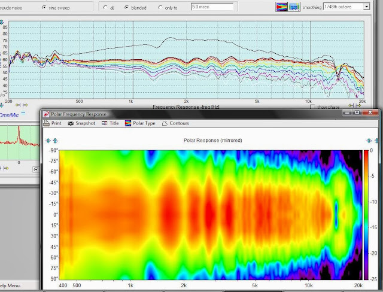Minimize the Polar Frequency Response window
The width and height of the screenshot is (383, 292).
click(347, 112)
